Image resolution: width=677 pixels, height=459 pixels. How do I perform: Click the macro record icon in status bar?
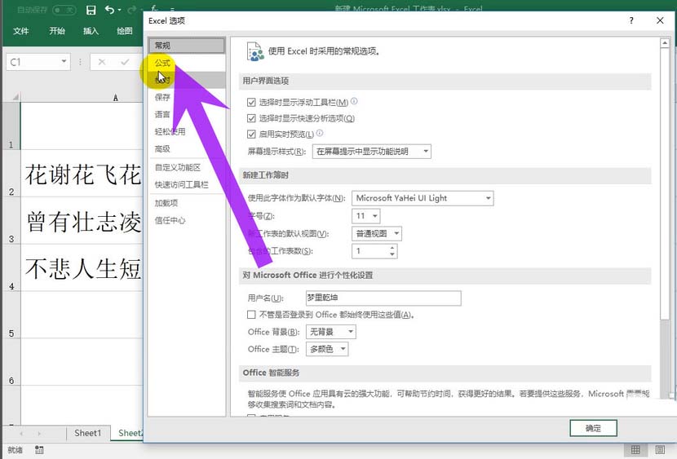pos(39,450)
